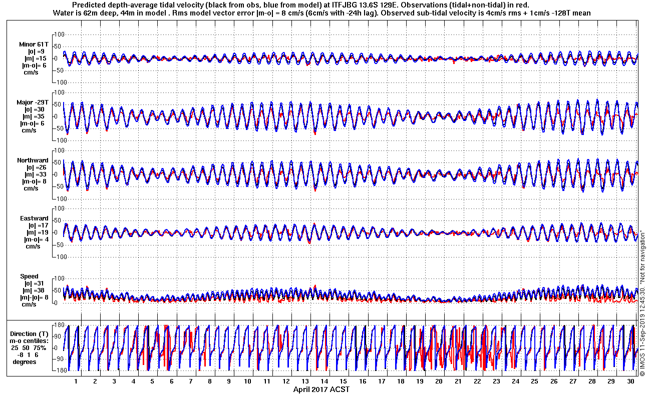Click day '7' on the date axis
This screenshot has height=400, width=651.
[191, 381]
